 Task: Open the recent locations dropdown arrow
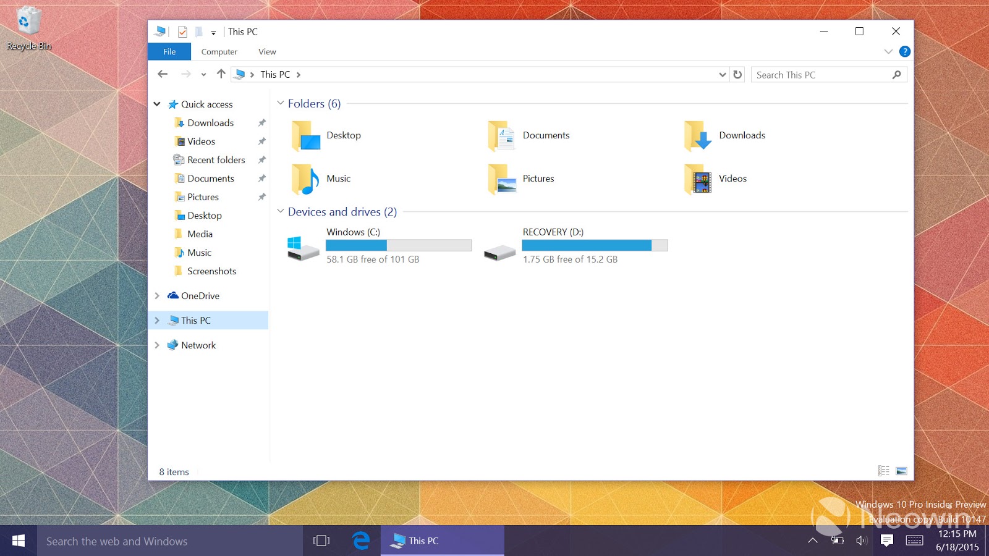tap(203, 75)
